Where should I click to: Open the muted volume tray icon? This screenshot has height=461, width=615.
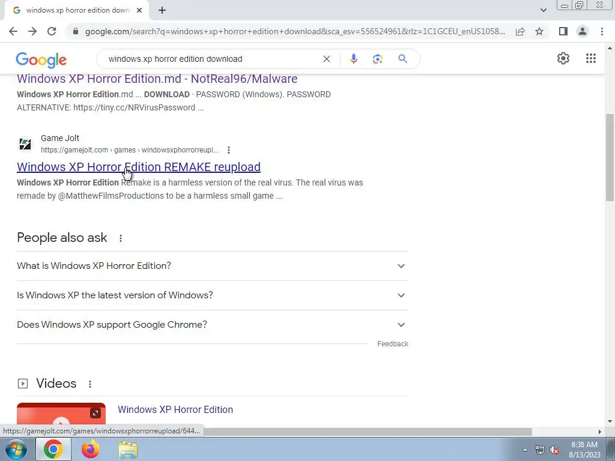tap(554, 450)
